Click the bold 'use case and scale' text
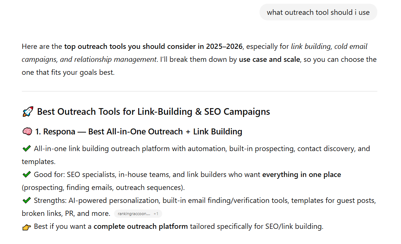This screenshot has height=244, width=401. 269,59
